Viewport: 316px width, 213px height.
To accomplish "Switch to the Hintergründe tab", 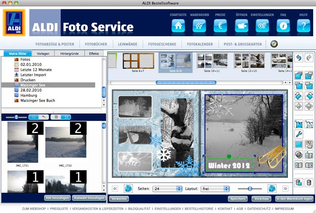I will click(x=70, y=54).
